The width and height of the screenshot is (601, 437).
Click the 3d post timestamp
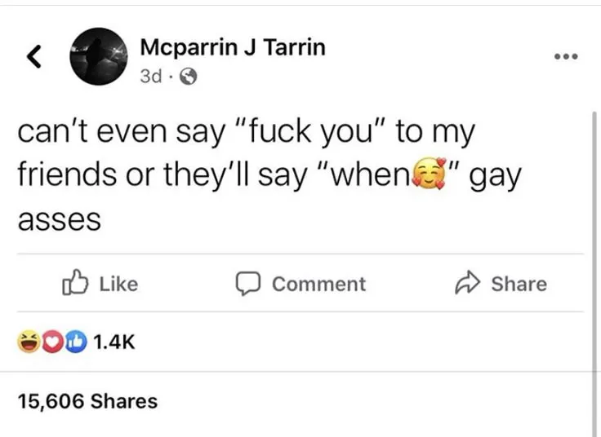pyautogui.click(x=150, y=77)
